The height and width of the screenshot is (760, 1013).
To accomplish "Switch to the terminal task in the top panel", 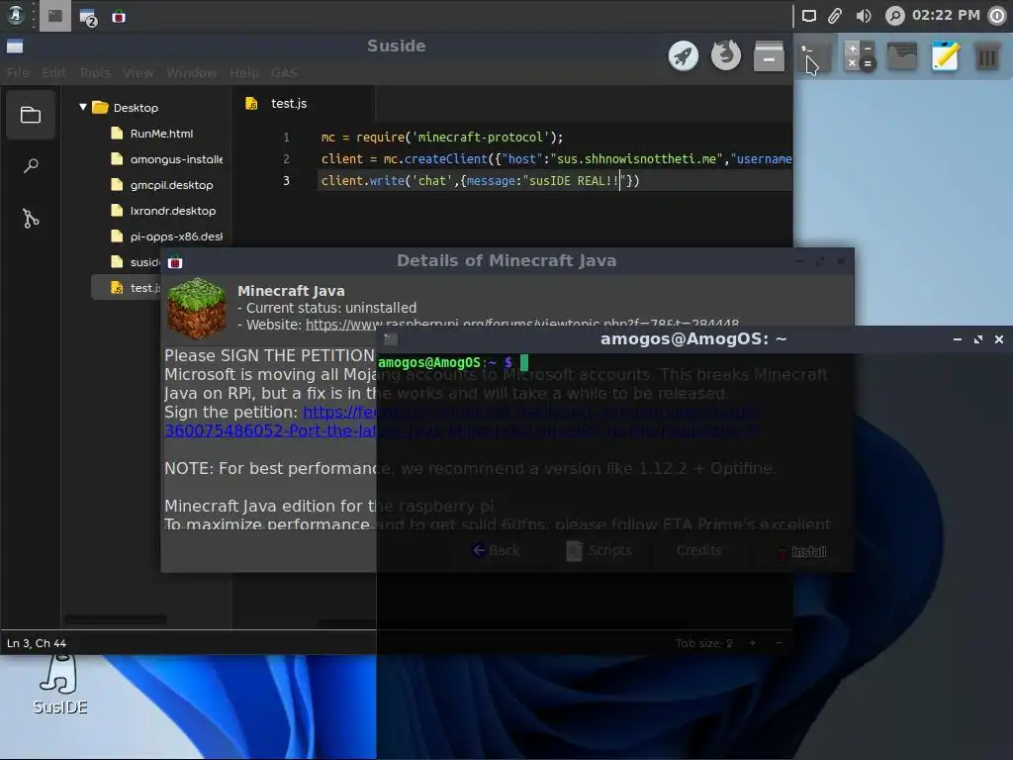I will click(x=55, y=16).
